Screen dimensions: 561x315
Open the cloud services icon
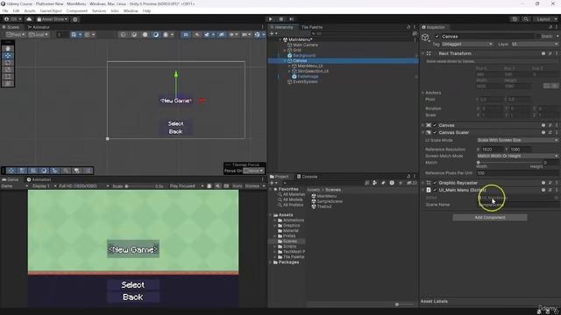[x=29, y=19]
